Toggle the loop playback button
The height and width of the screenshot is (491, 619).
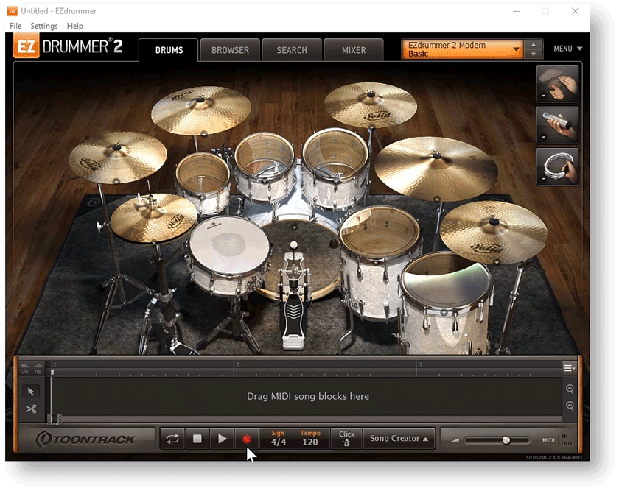pos(172,439)
